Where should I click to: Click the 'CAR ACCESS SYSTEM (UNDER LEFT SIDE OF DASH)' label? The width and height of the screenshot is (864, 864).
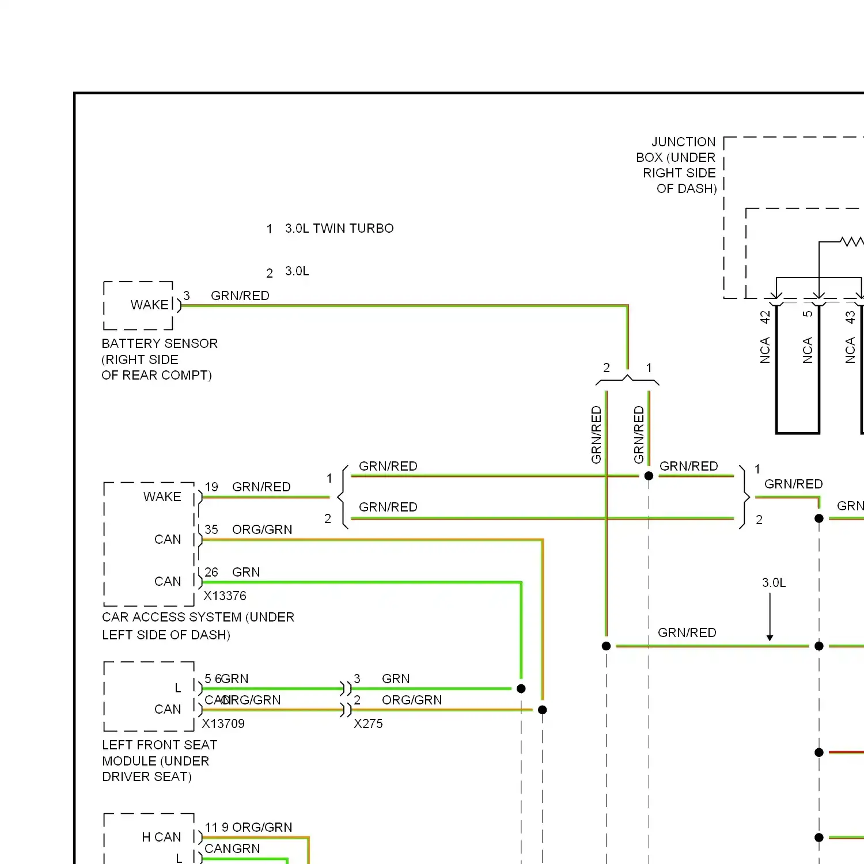(198, 626)
